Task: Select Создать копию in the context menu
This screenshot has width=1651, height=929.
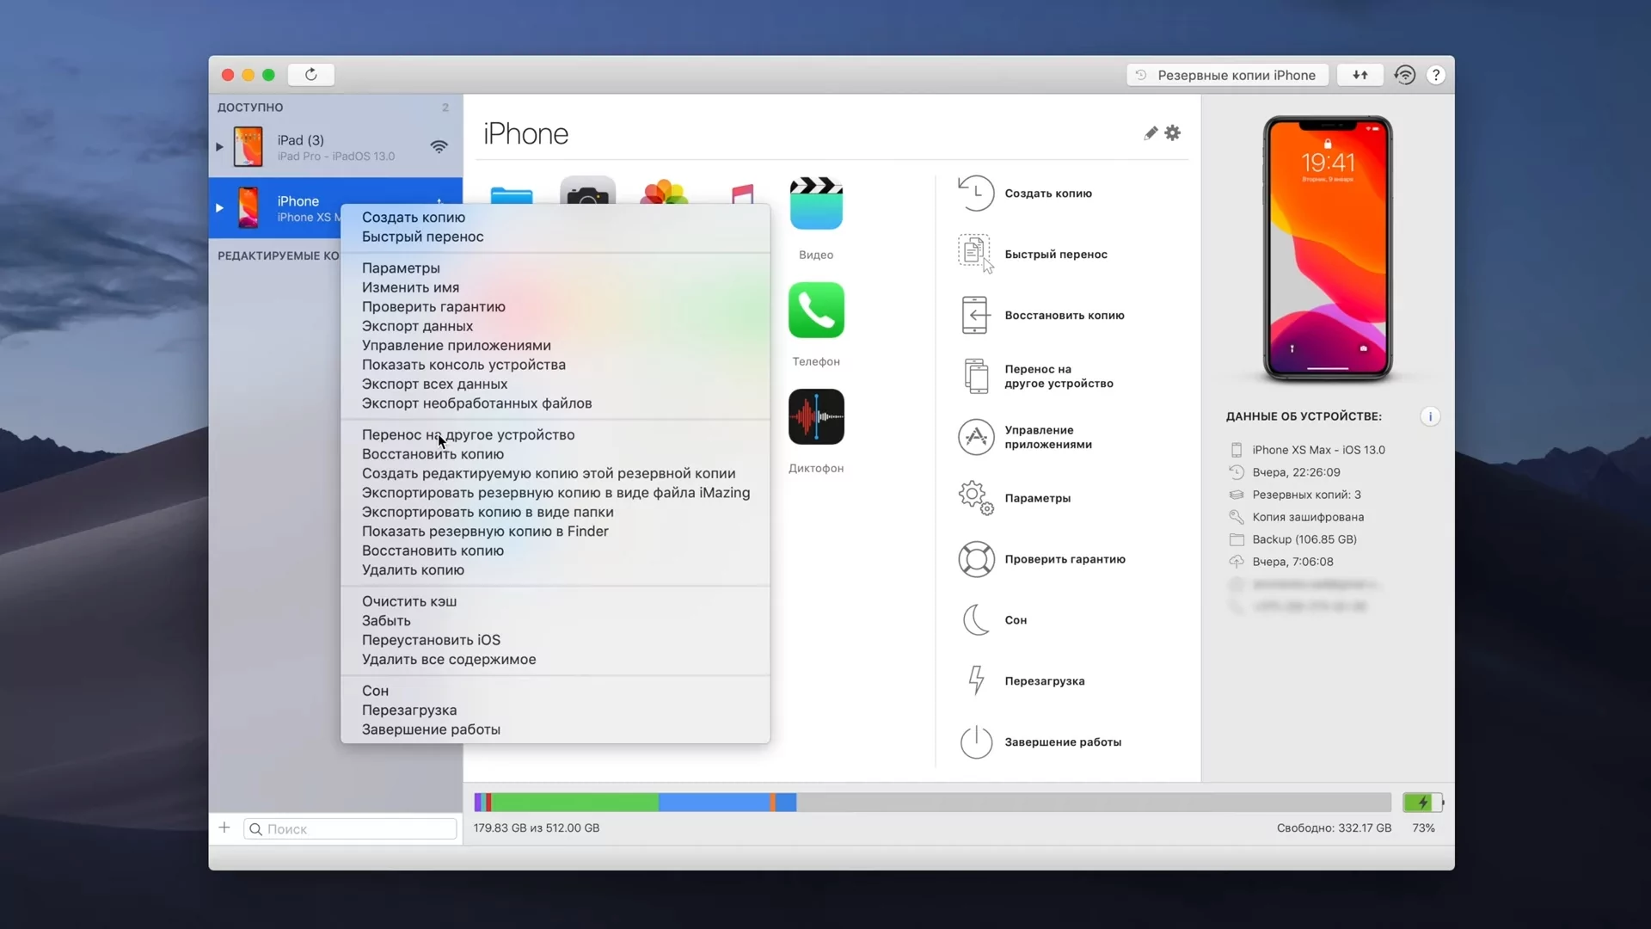Action: pyautogui.click(x=555, y=218)
